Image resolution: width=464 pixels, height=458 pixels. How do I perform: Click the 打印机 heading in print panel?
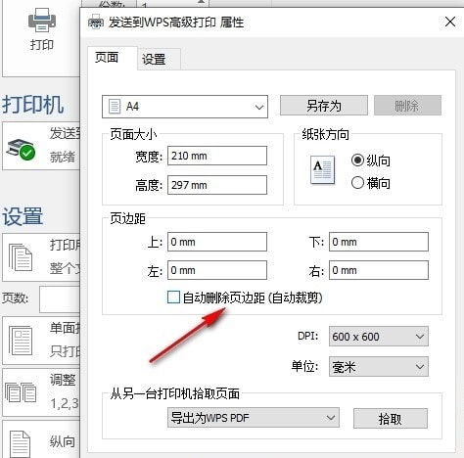[32, 105]
